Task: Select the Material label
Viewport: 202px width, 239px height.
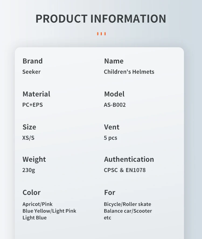Action: (36, 94)
